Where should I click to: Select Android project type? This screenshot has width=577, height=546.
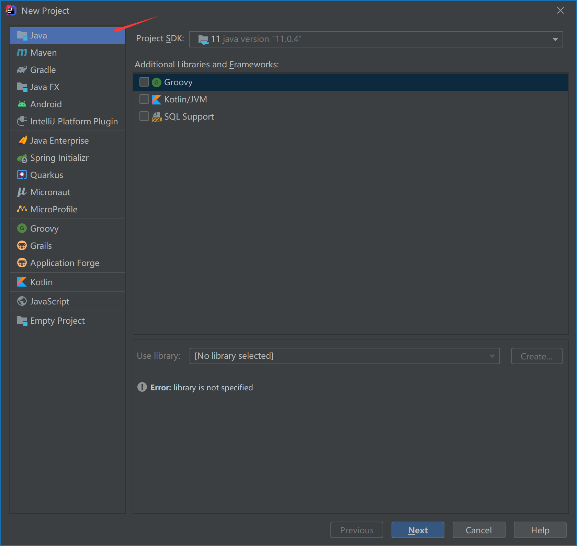(x=67, y=104)
